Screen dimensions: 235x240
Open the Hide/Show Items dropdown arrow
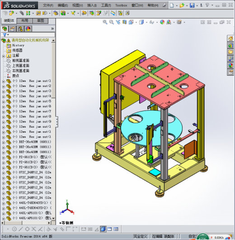[x=157, y=23]
